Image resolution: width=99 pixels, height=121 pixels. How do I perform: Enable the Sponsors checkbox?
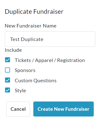pos(8,70)
